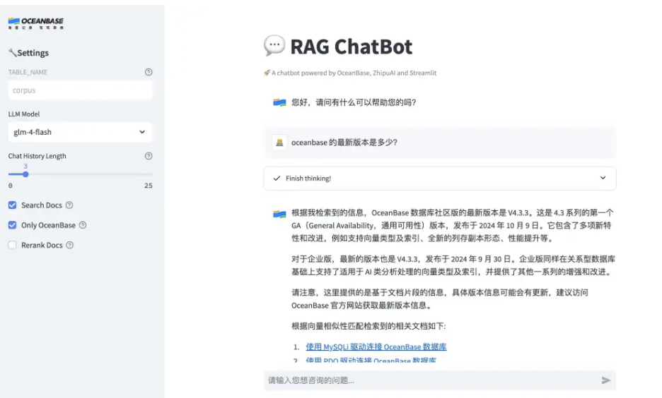The image size is (662, 398).
Task: Adjust the Chat History Length slider handle
Action: click(25, 174)
